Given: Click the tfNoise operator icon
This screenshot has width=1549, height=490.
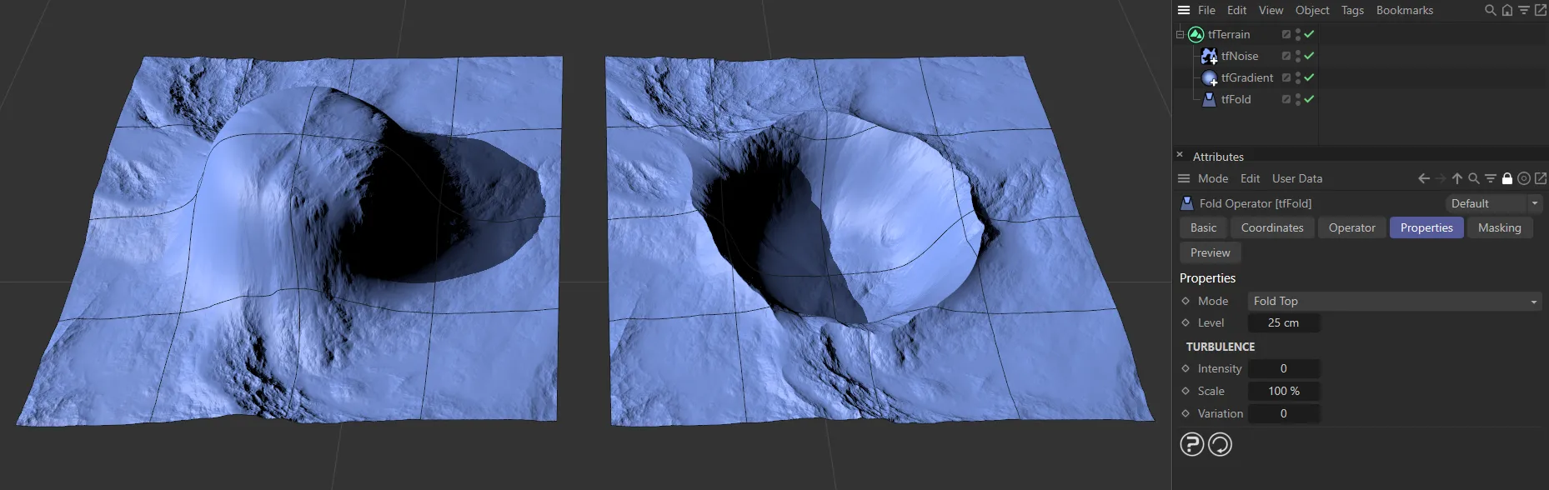Looking at the screenshot, I should pyautogui.click(x=1209, y=56).
